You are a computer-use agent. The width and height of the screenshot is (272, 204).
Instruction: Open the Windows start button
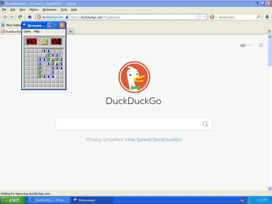coord(13,200)
